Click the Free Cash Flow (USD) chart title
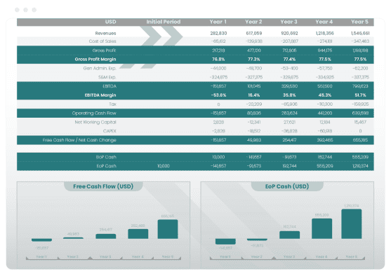This screenshot has width=391, height=276. pos(103,186)
